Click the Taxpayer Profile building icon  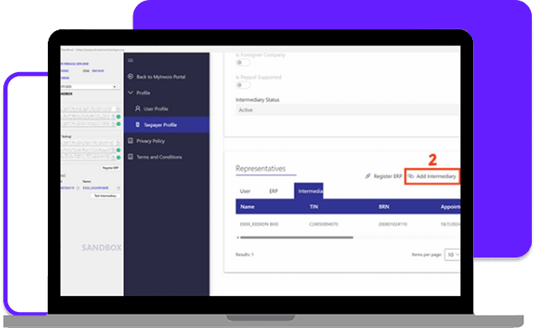(x=138, y=124)
